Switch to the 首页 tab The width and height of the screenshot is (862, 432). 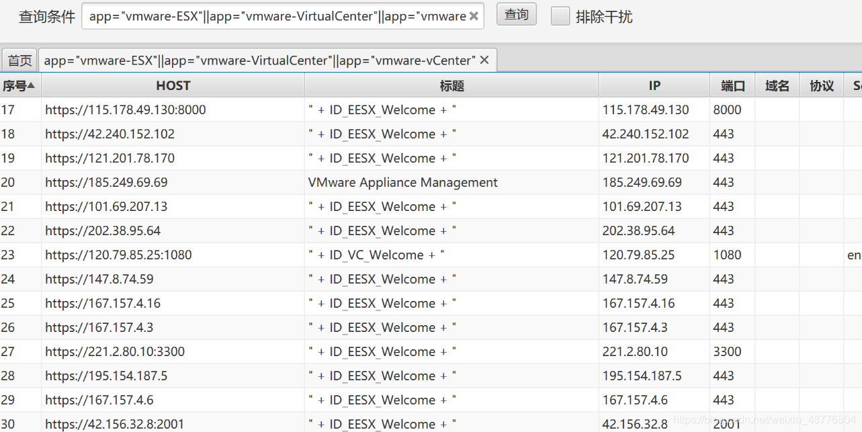(x=19, y=60)
